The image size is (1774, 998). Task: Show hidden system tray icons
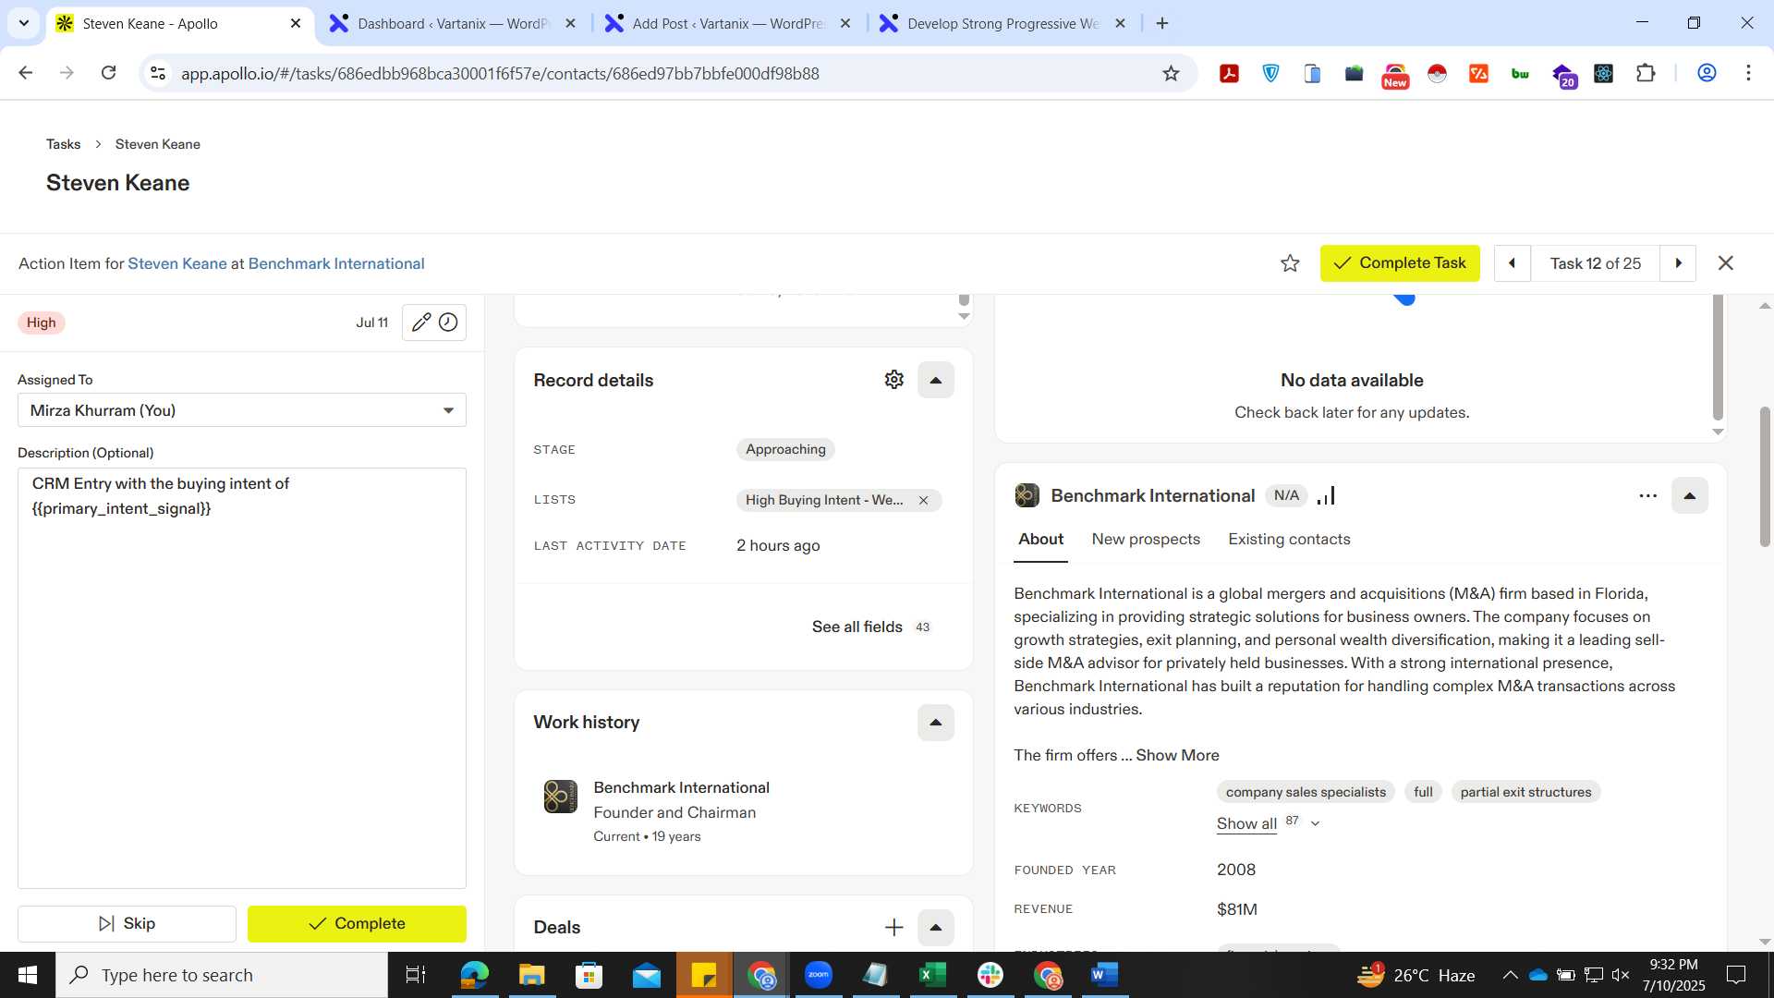(x=1509, y=975)
